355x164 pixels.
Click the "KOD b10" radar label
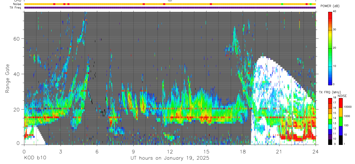[x=35, y=158]
